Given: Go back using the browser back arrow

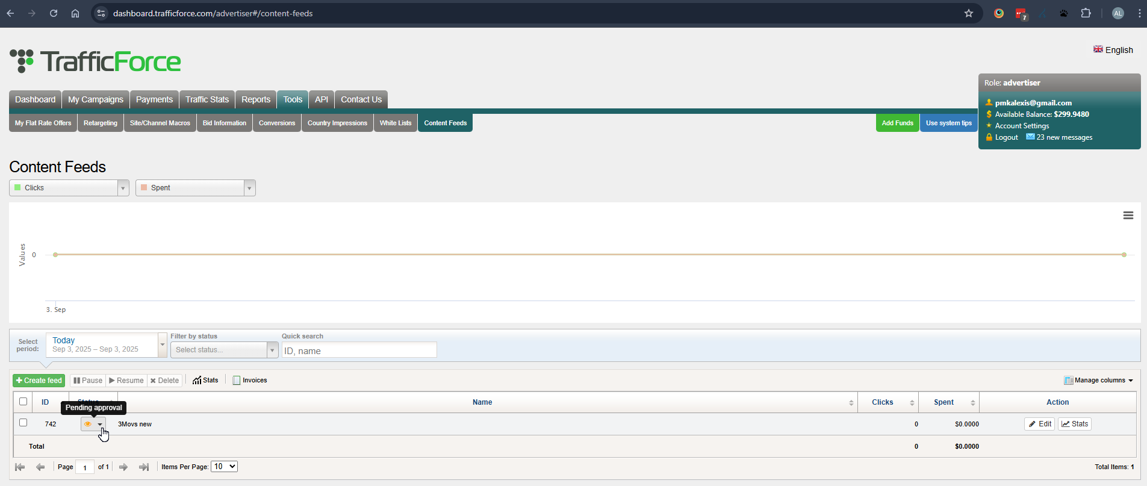Looking at the screenshot, I should click(x=10, y=13).
